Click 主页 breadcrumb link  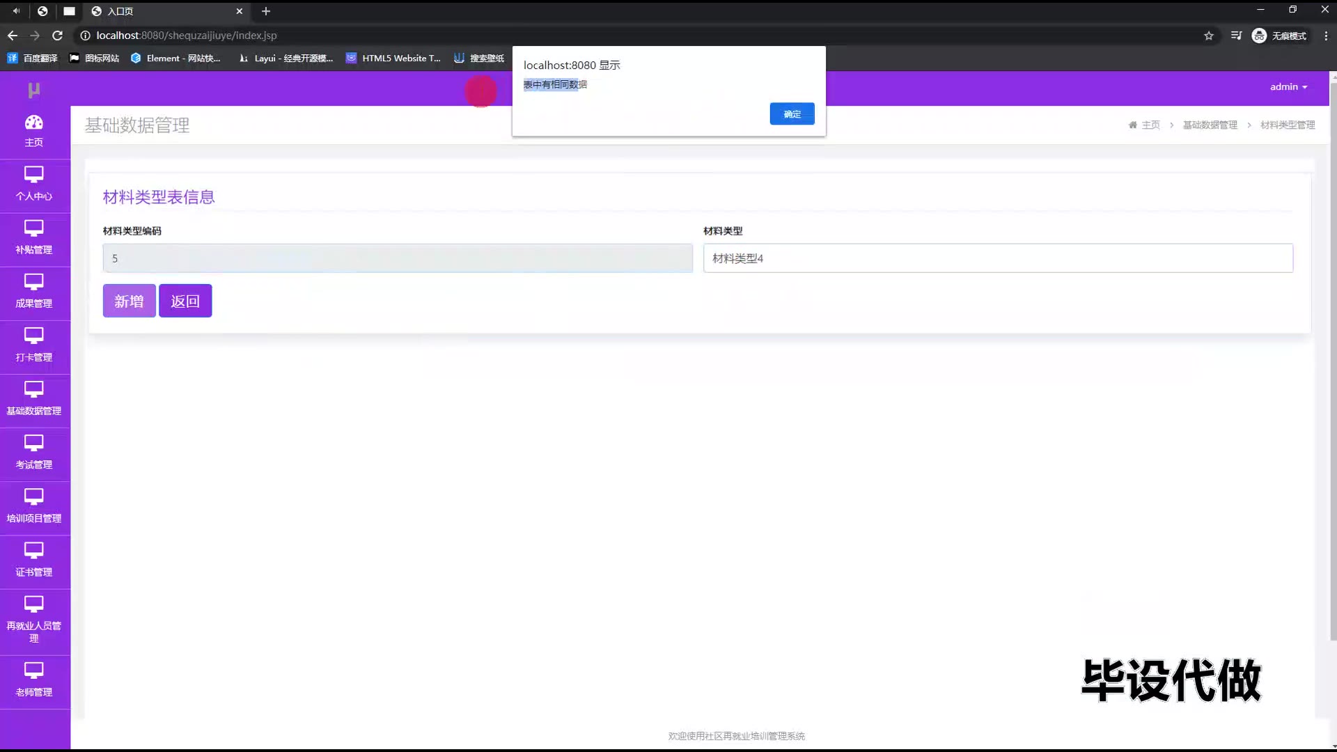[1150, 125]
